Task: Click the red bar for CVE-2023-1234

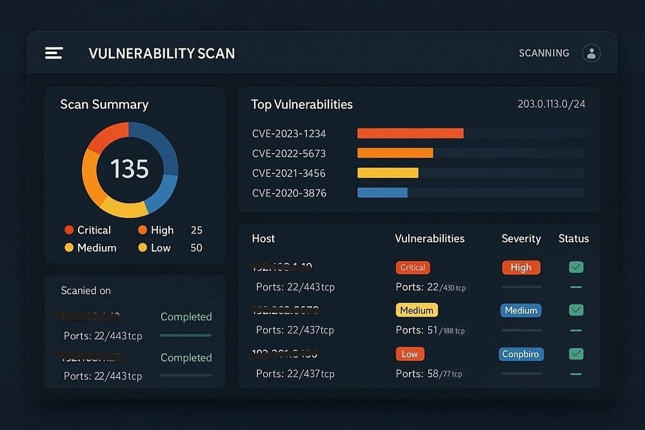Action: [410, 133]
